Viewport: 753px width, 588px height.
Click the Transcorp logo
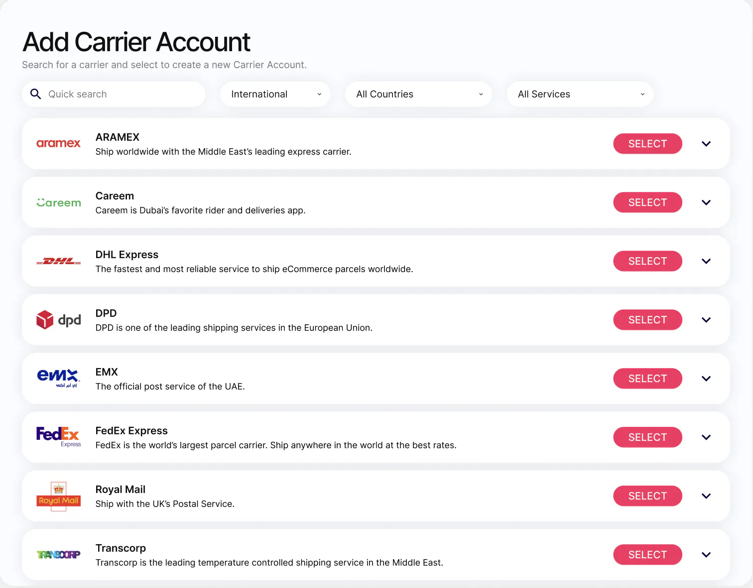[x=58, y=555]
